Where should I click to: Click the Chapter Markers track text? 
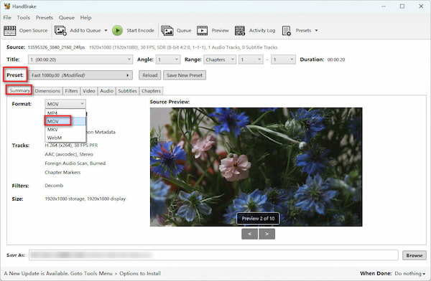(x=62, y=173)
